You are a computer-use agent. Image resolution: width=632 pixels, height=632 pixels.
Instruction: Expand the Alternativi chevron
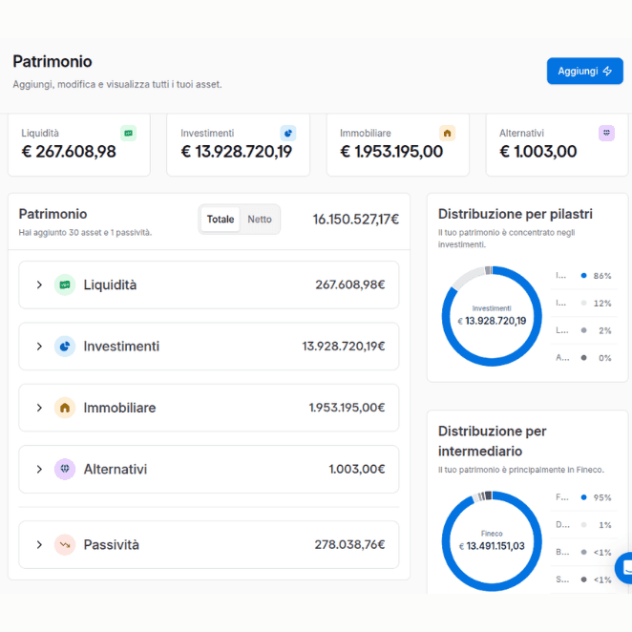[39, 469]
